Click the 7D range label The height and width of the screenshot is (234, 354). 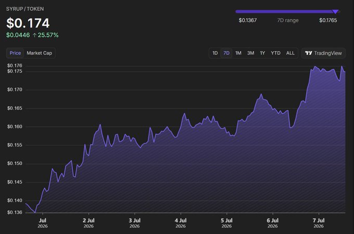[x=288, y=20]
